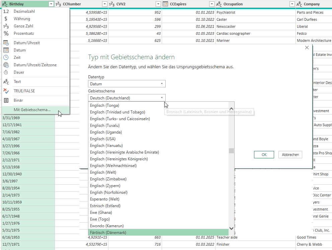Select the Dauer duration data type
Viewport: 332px width, 250px height.
pyautogui.click(x=19, y=72)
